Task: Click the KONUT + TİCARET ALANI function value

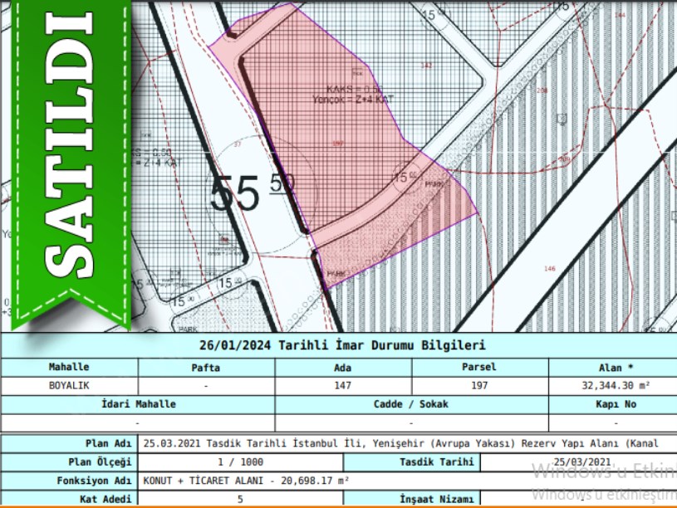Action: pos(247,480)
